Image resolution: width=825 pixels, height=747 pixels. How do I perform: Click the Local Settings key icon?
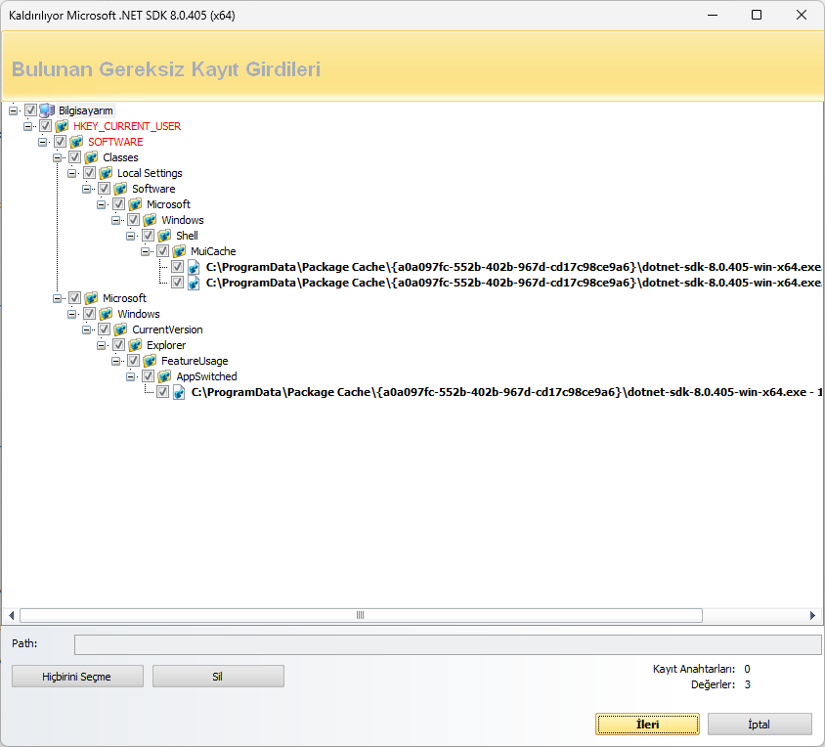[x=106, y=173]
